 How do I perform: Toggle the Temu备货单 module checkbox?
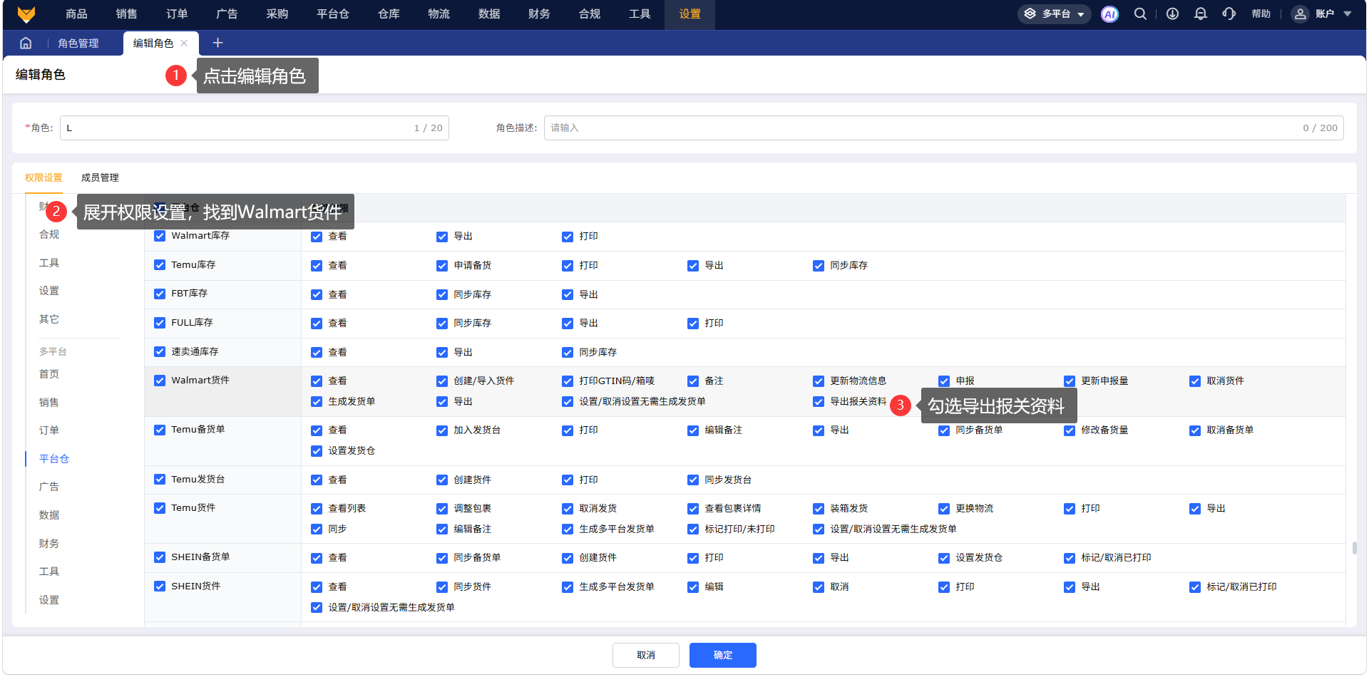click(x=160, y=430)
